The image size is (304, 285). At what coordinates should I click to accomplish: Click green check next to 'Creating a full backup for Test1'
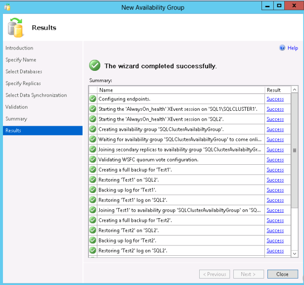pyautogui.click(x=92, y=170)
